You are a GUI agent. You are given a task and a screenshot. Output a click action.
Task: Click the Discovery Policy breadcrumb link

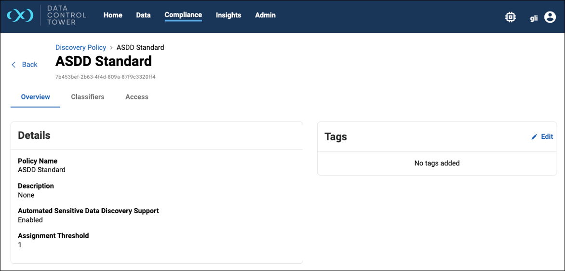81,47
